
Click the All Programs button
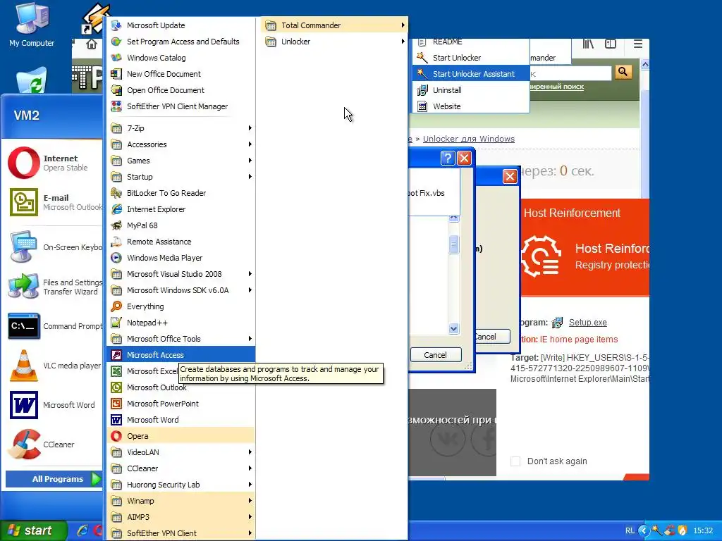(53, 479)
